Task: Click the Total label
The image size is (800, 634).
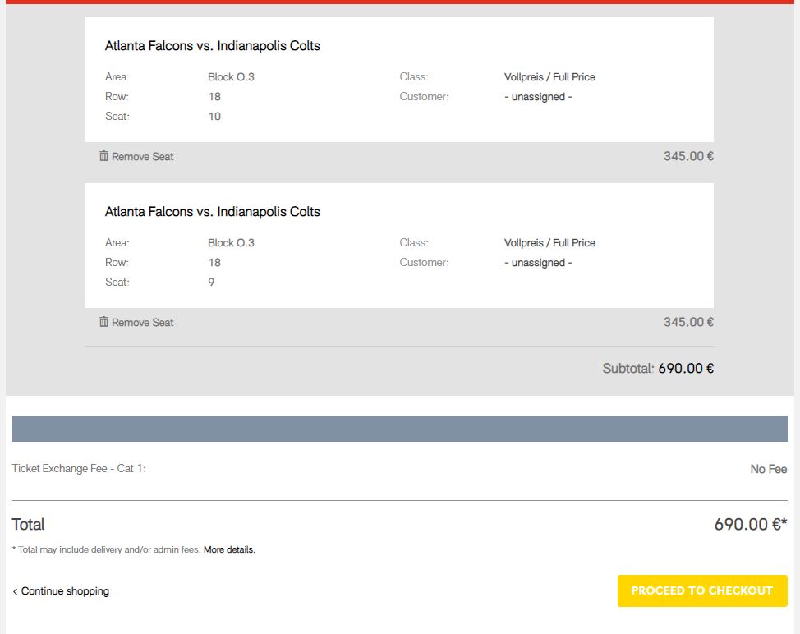Action: (x=28, y=524)
